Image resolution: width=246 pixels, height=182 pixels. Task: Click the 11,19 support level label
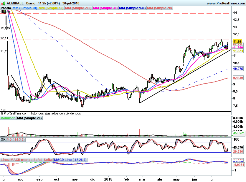pos(4,51)
